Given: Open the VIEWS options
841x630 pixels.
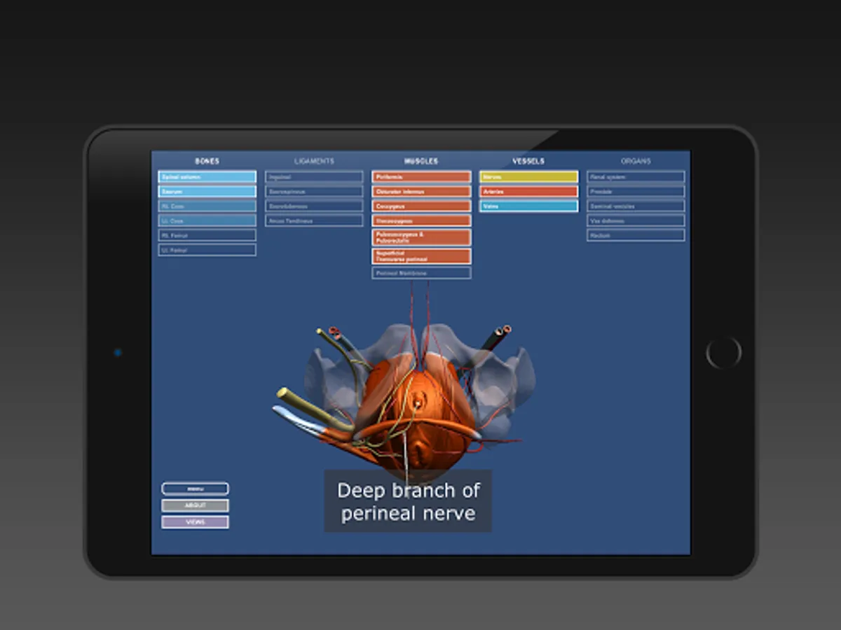Looking at the screenshot, I should click(195, 522).
